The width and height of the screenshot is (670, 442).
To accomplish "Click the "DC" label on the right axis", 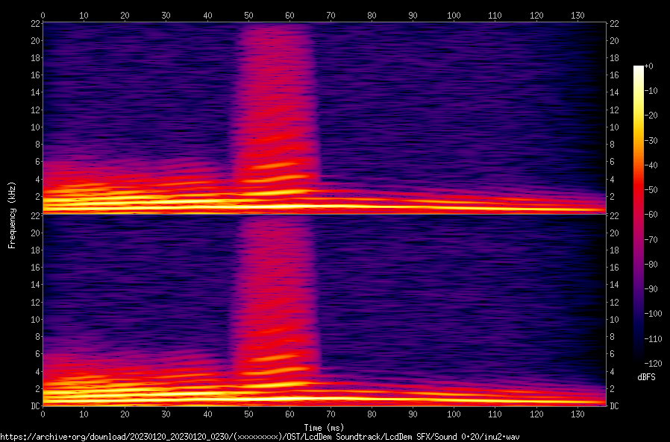I will pos(614,406).
